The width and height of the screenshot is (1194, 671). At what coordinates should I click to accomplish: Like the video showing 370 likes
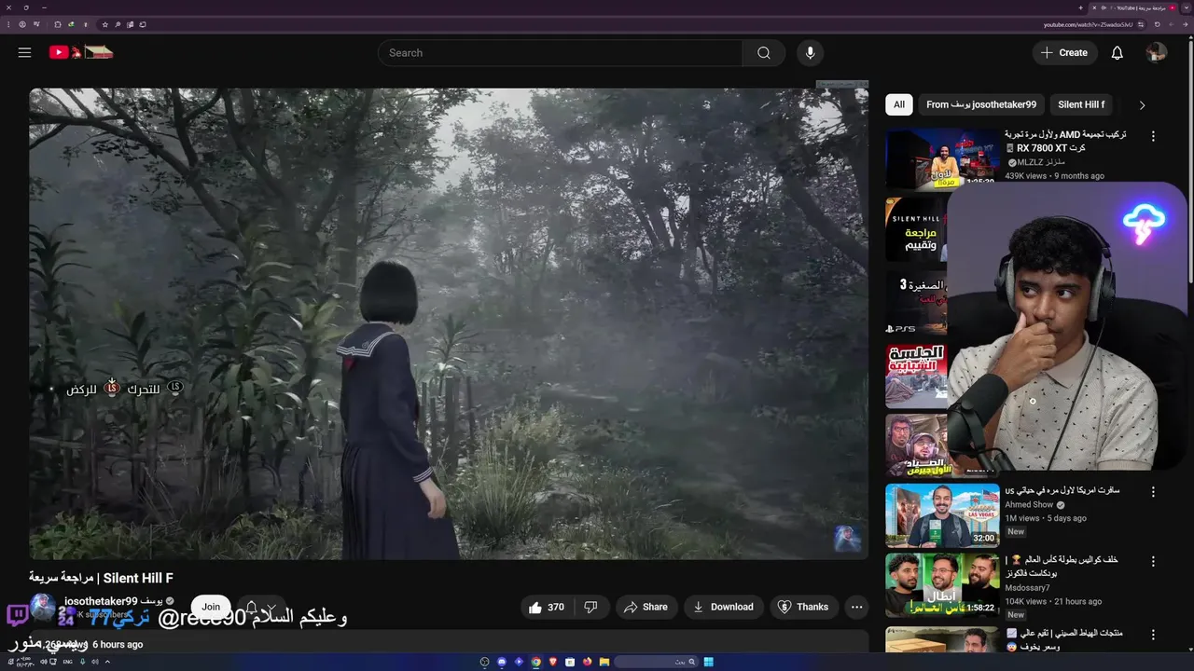[547, 607]
